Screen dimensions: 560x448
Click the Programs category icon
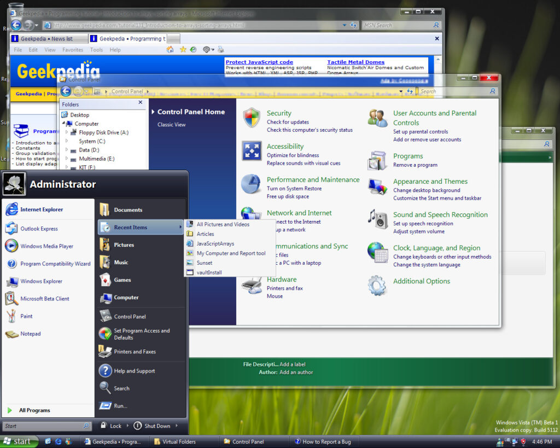(377, 160)
